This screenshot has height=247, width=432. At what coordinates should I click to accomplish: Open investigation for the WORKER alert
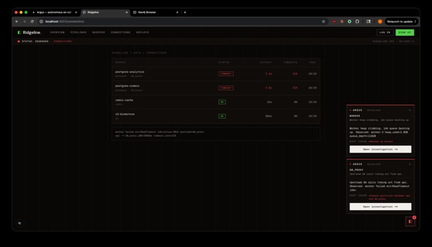click(380, 149)
